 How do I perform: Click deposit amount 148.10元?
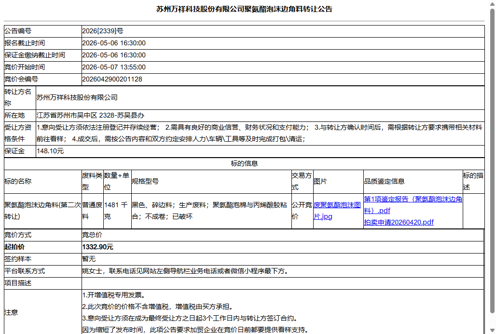click(x=50, y=151)
